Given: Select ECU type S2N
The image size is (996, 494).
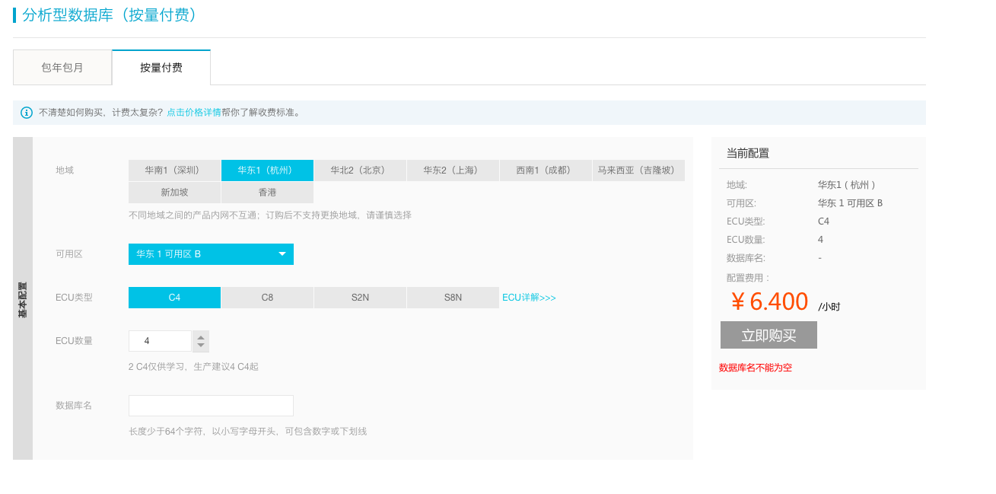Looking at the screenshot, I should (360, 298).
